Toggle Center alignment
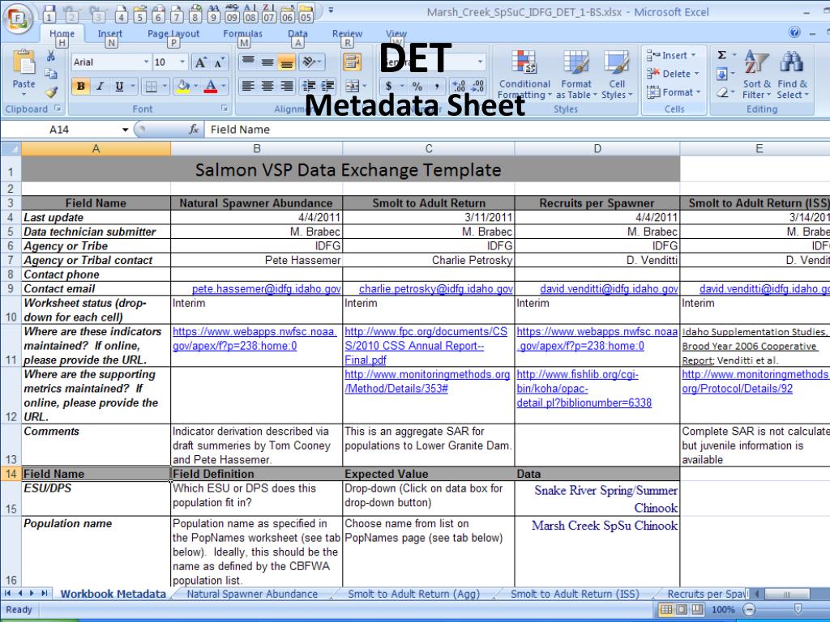830x622 pixels. tap(267, 86)
